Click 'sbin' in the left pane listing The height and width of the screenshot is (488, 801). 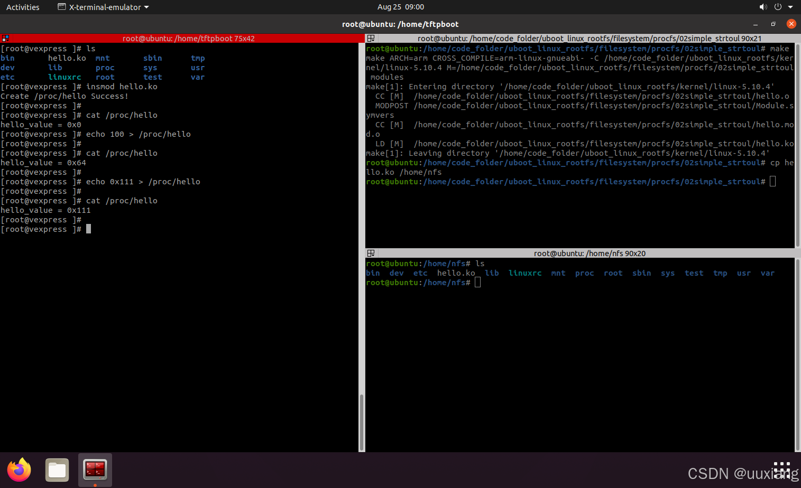tap(153, 58)
